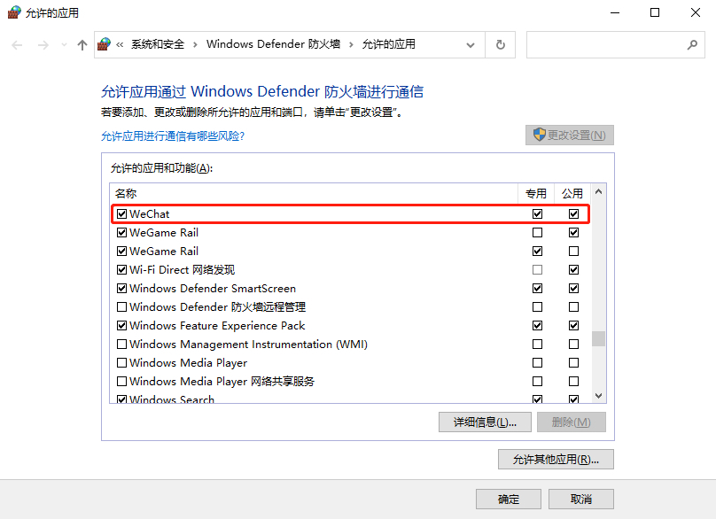Open recent locations dropdown arrow
The height and width of the screenshot is (519, 716).
[x=64, y=45]
